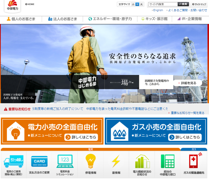Click the 詳細を見る button
The image size is (209, 179).
pyautogui.click(x=187, y=83)
